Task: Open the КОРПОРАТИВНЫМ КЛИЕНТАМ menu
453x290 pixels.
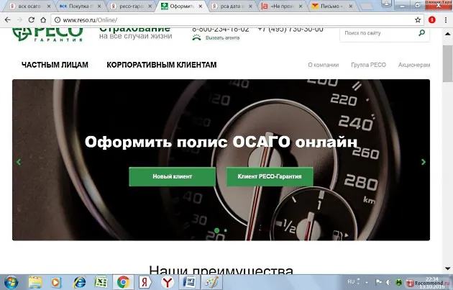Action: click(x=162, y=65)
